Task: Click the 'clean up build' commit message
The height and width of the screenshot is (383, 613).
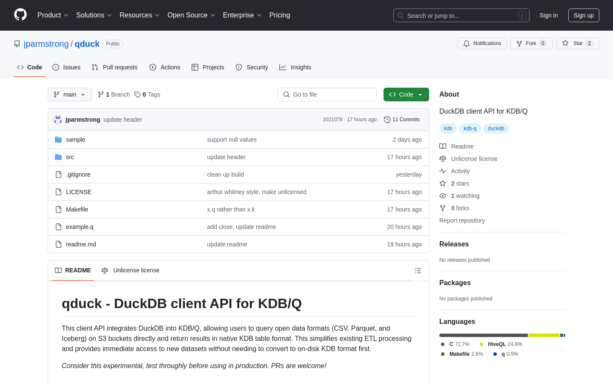Action: [226, 174]
